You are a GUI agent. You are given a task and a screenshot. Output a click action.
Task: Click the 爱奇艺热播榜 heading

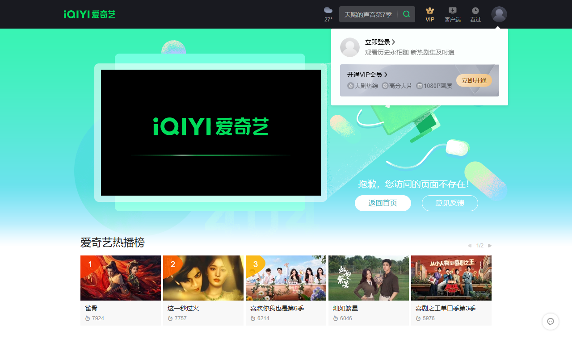pyautogui.click(x=113, y=243)
